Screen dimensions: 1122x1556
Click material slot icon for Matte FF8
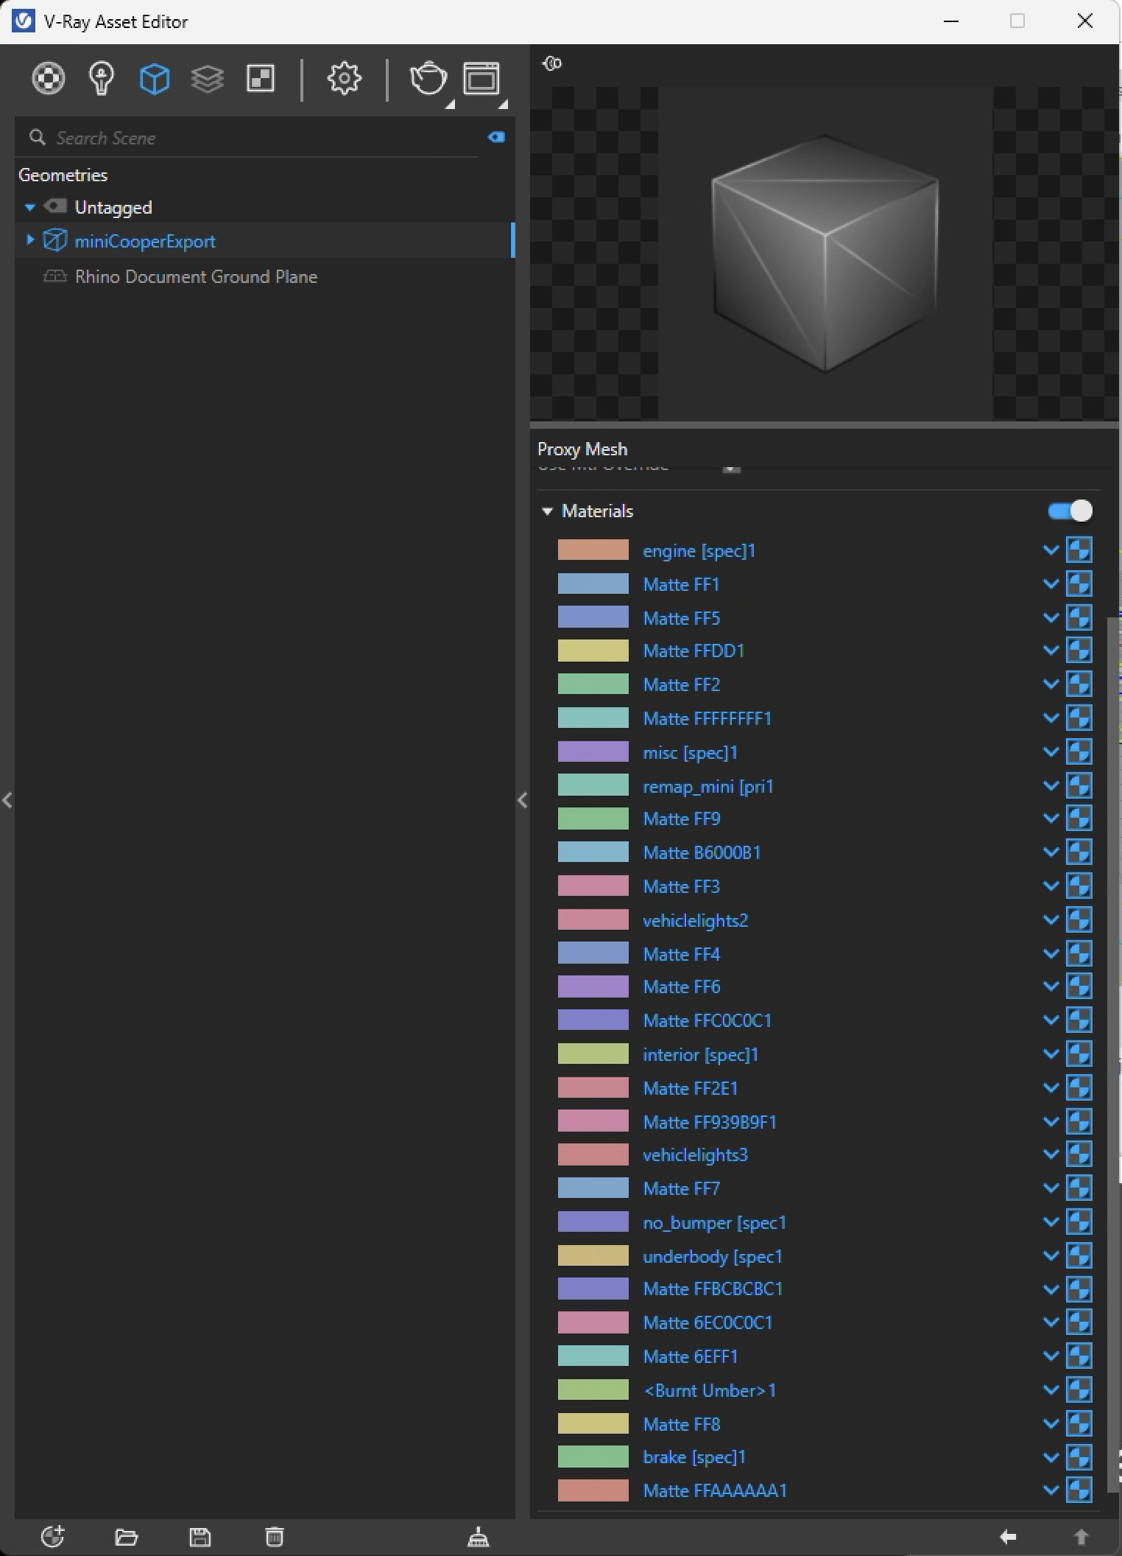click(1079, 1423)
